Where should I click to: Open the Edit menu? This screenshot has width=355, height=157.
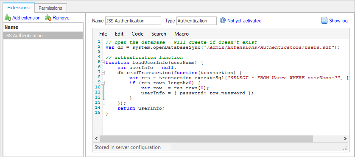pyautogui.click(x=119, y=34)
